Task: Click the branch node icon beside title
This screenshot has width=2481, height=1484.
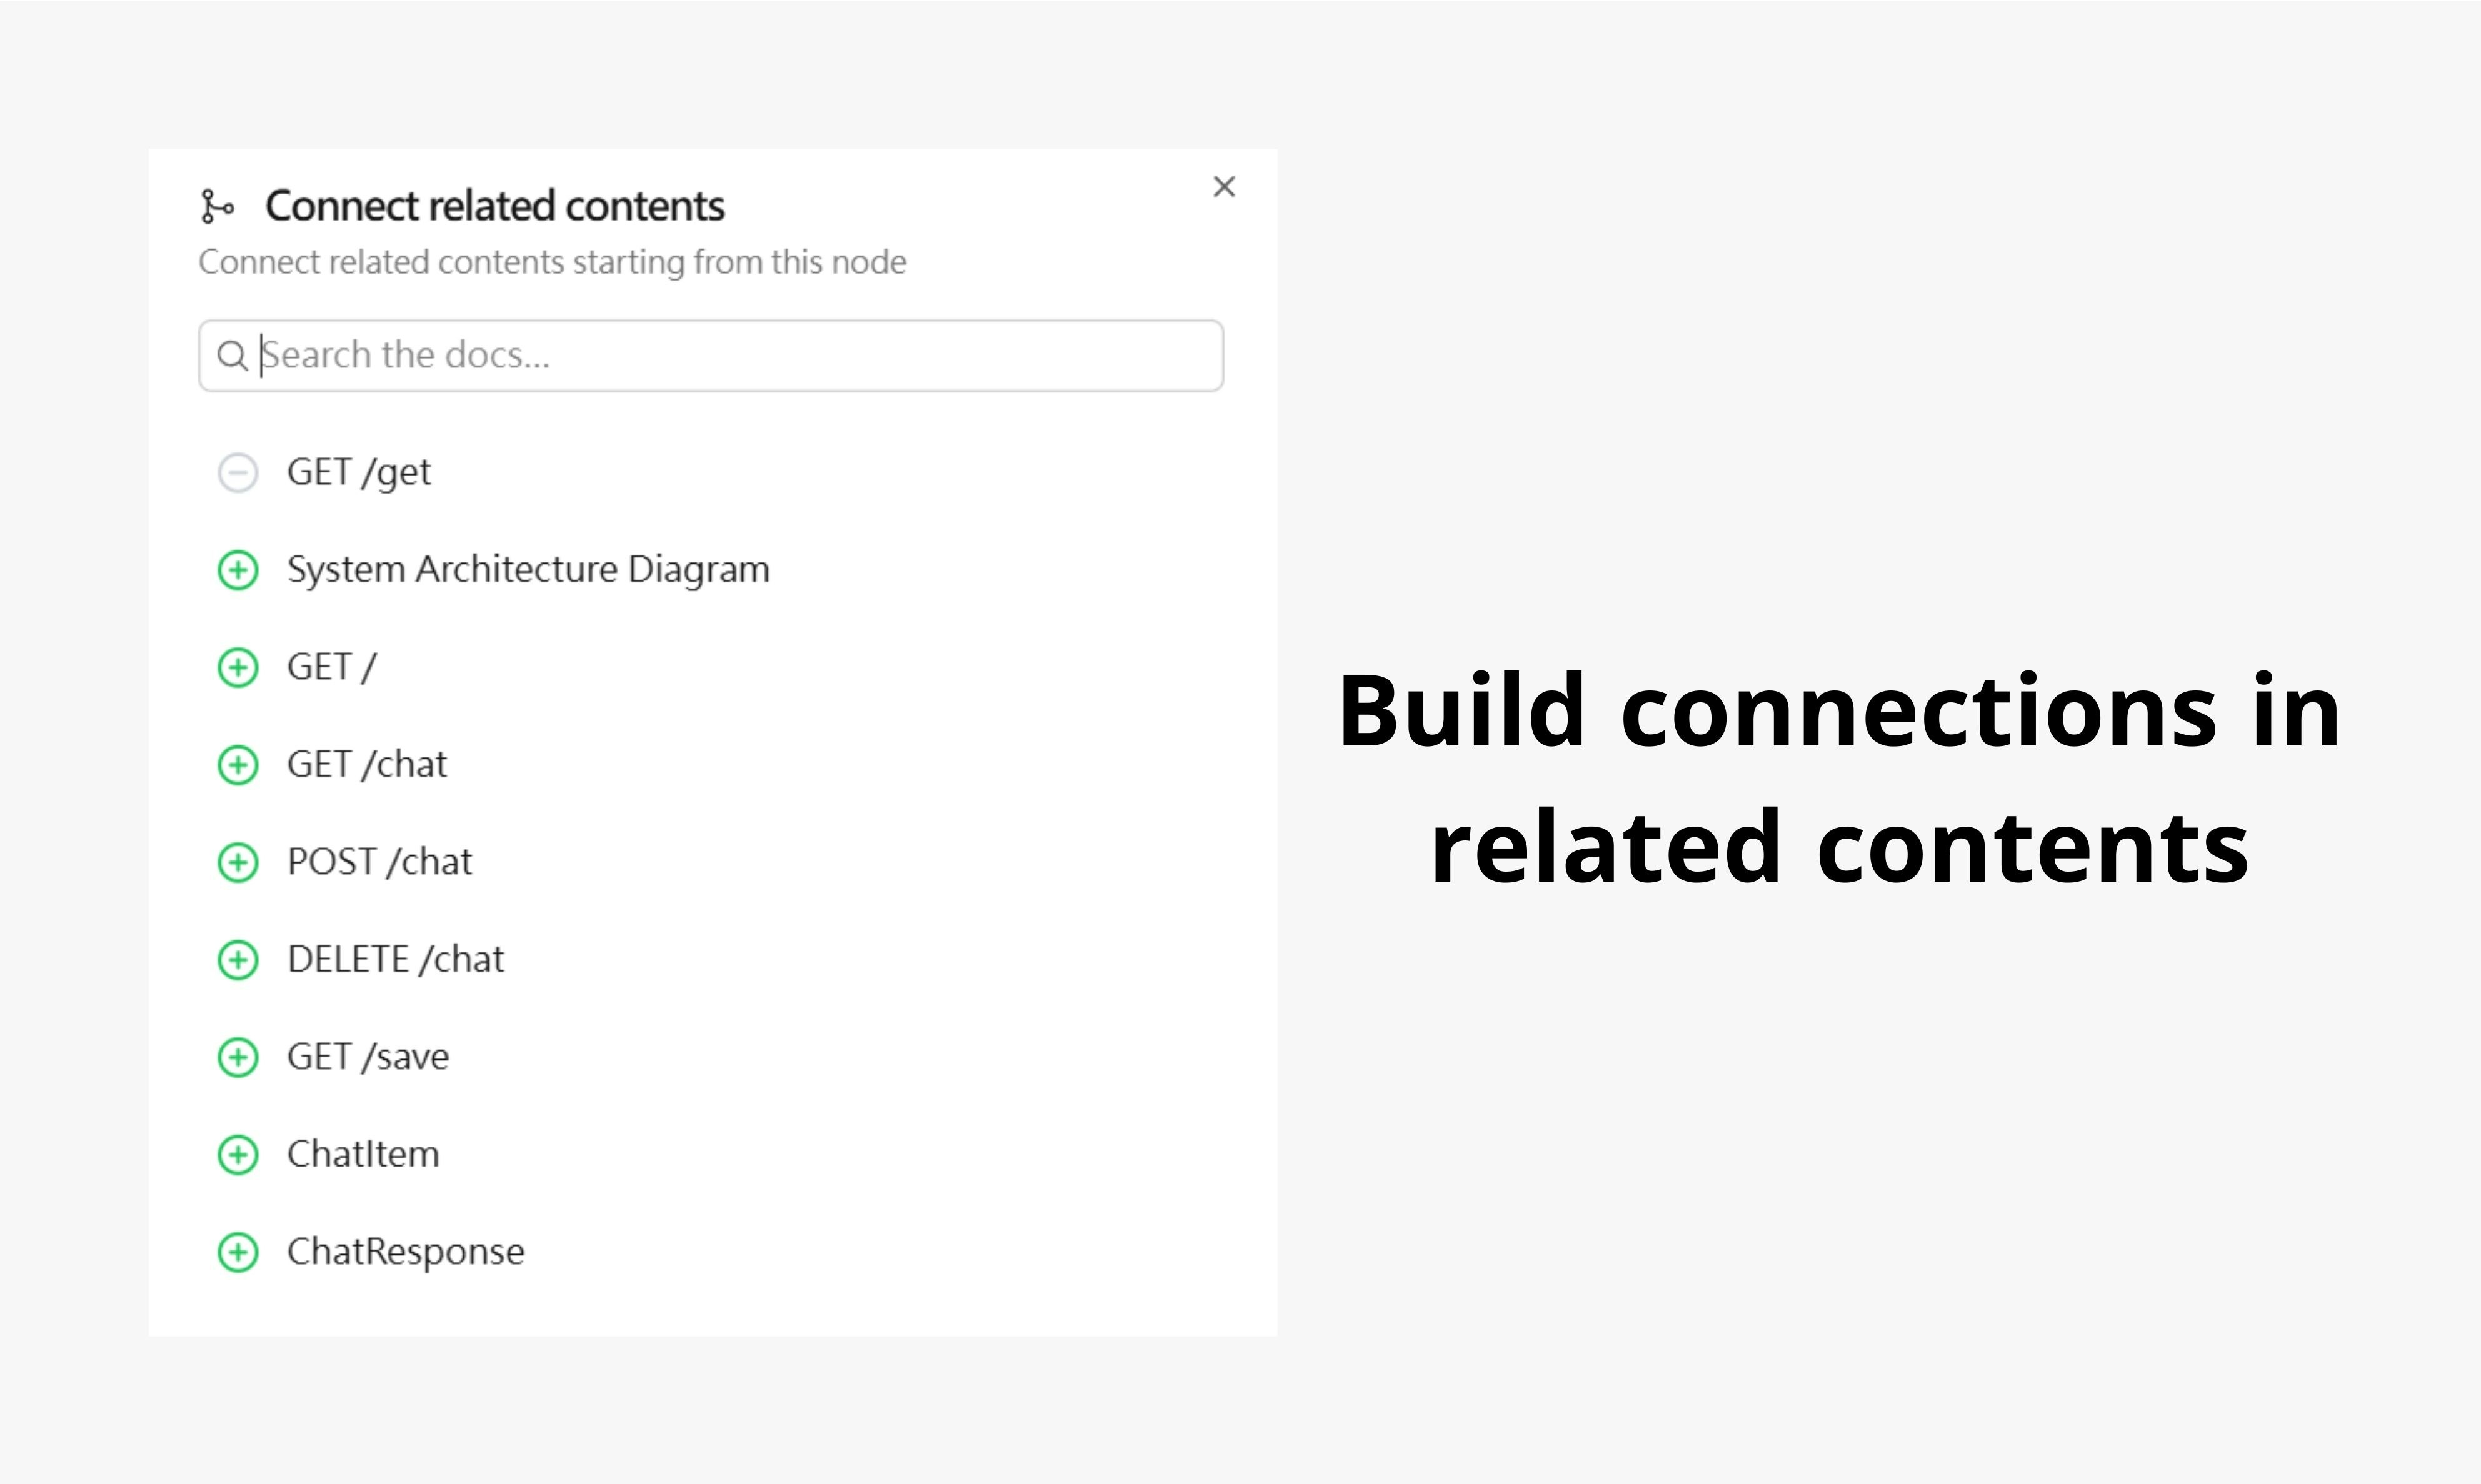Action: coord(217,207)
